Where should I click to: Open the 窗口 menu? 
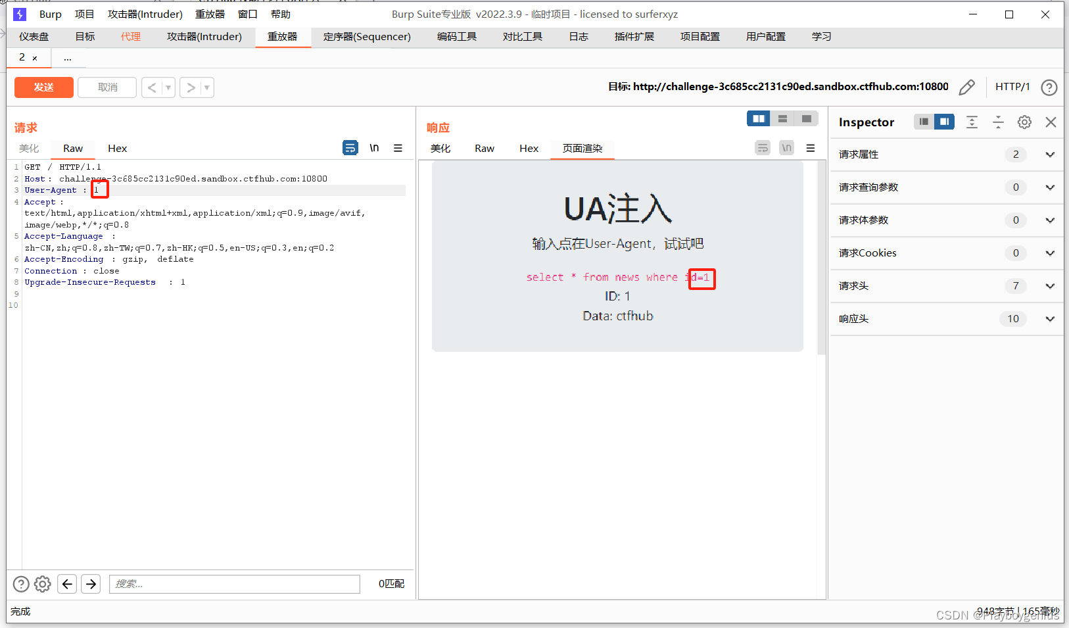(247, 14)
